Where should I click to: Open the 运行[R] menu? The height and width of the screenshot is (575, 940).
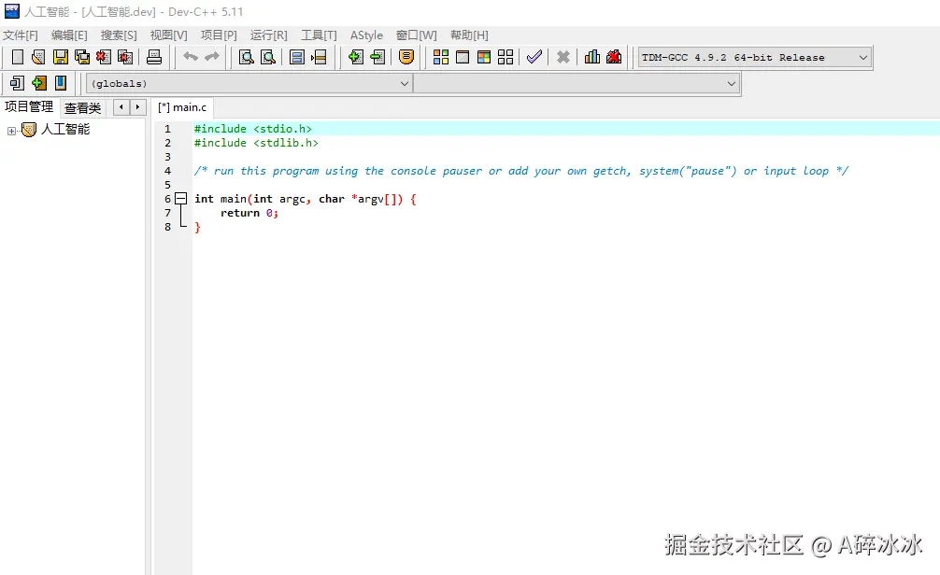click(x=268, y=35)
